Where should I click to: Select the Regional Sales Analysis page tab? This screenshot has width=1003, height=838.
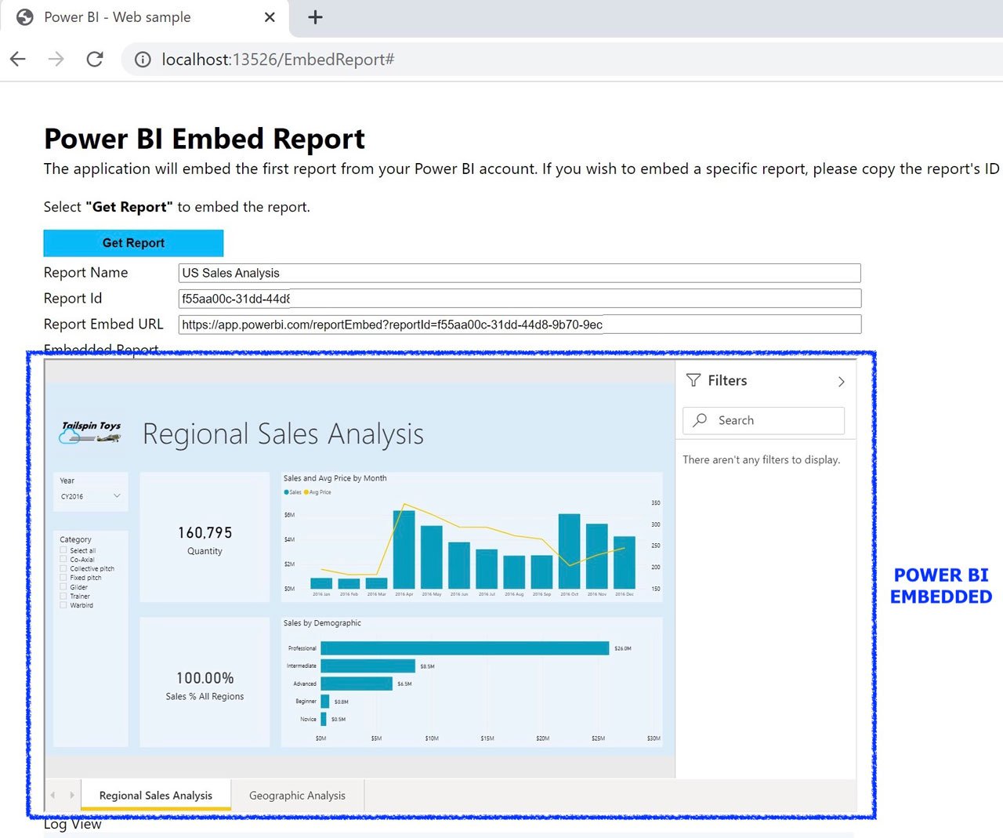click(x=156, y=795)
